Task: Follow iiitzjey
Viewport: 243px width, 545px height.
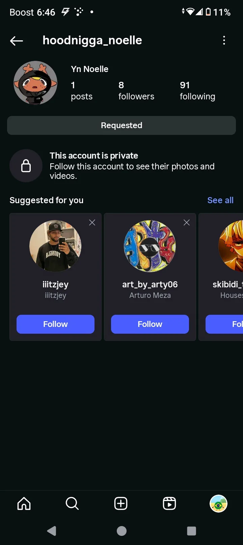Action: point(55,324)
